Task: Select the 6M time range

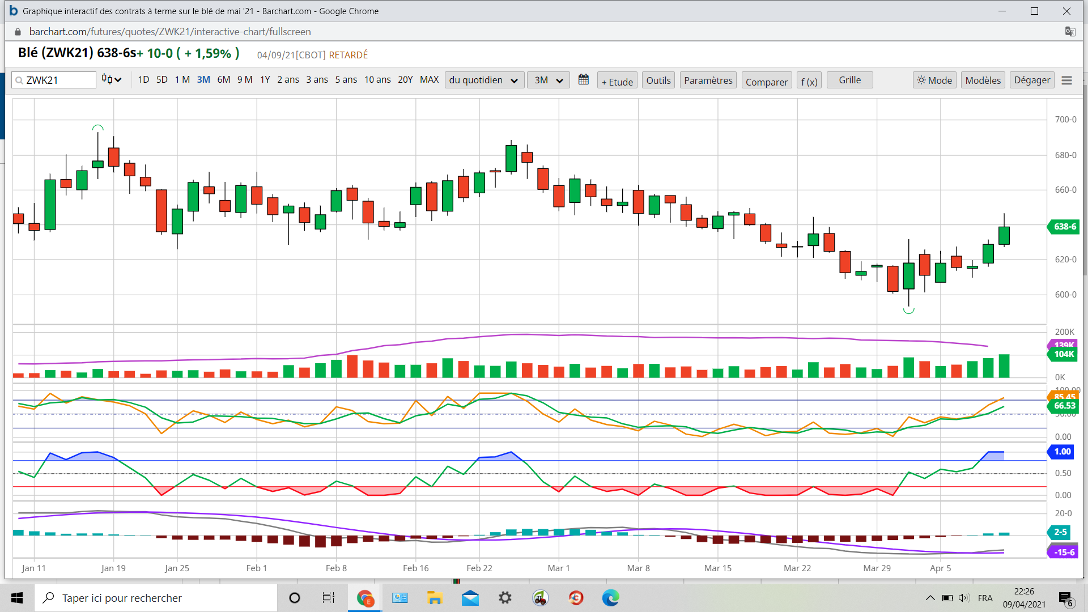Action: click(223, 80)
